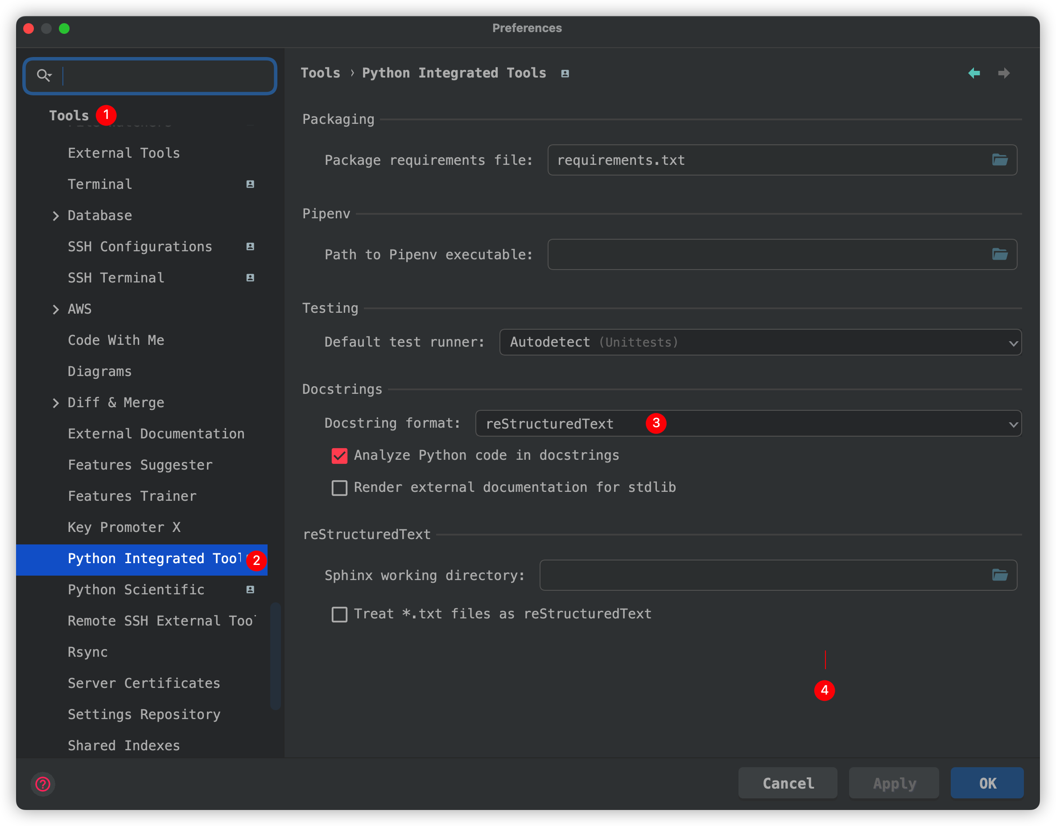Click the back navigation arrow

tap(974, 73)
